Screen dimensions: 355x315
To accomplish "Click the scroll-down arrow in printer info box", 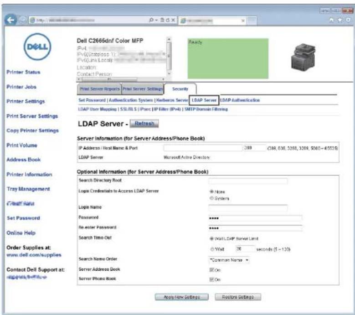I will point(169,73).
